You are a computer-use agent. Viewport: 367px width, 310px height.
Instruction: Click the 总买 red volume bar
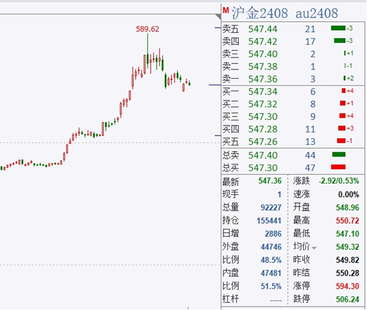(x=338, y=167)
